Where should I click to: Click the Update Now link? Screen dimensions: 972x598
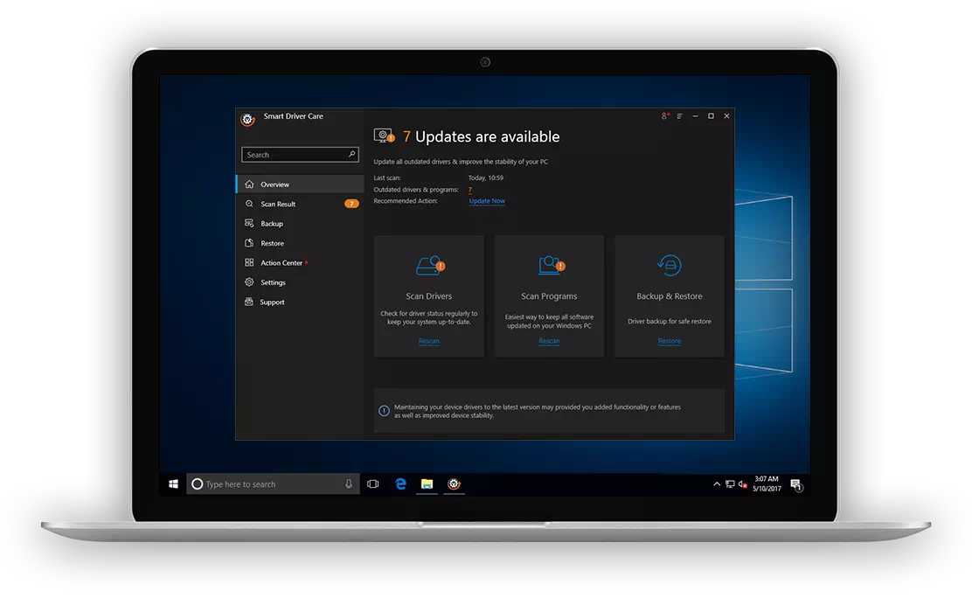[x=487, y=200]
